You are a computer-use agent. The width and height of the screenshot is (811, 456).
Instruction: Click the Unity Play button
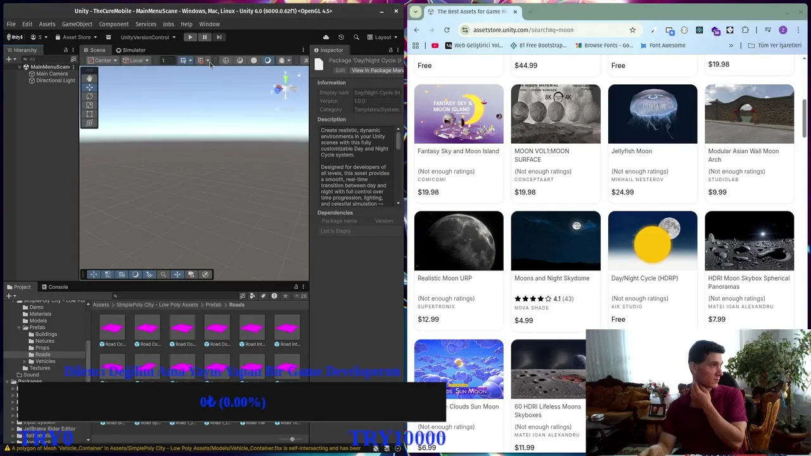190,37
